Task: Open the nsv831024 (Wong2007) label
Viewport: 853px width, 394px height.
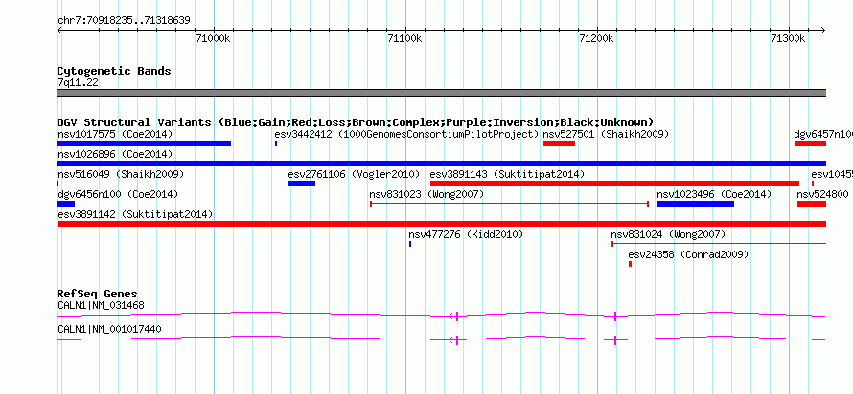Action: (x=668, y=234)
